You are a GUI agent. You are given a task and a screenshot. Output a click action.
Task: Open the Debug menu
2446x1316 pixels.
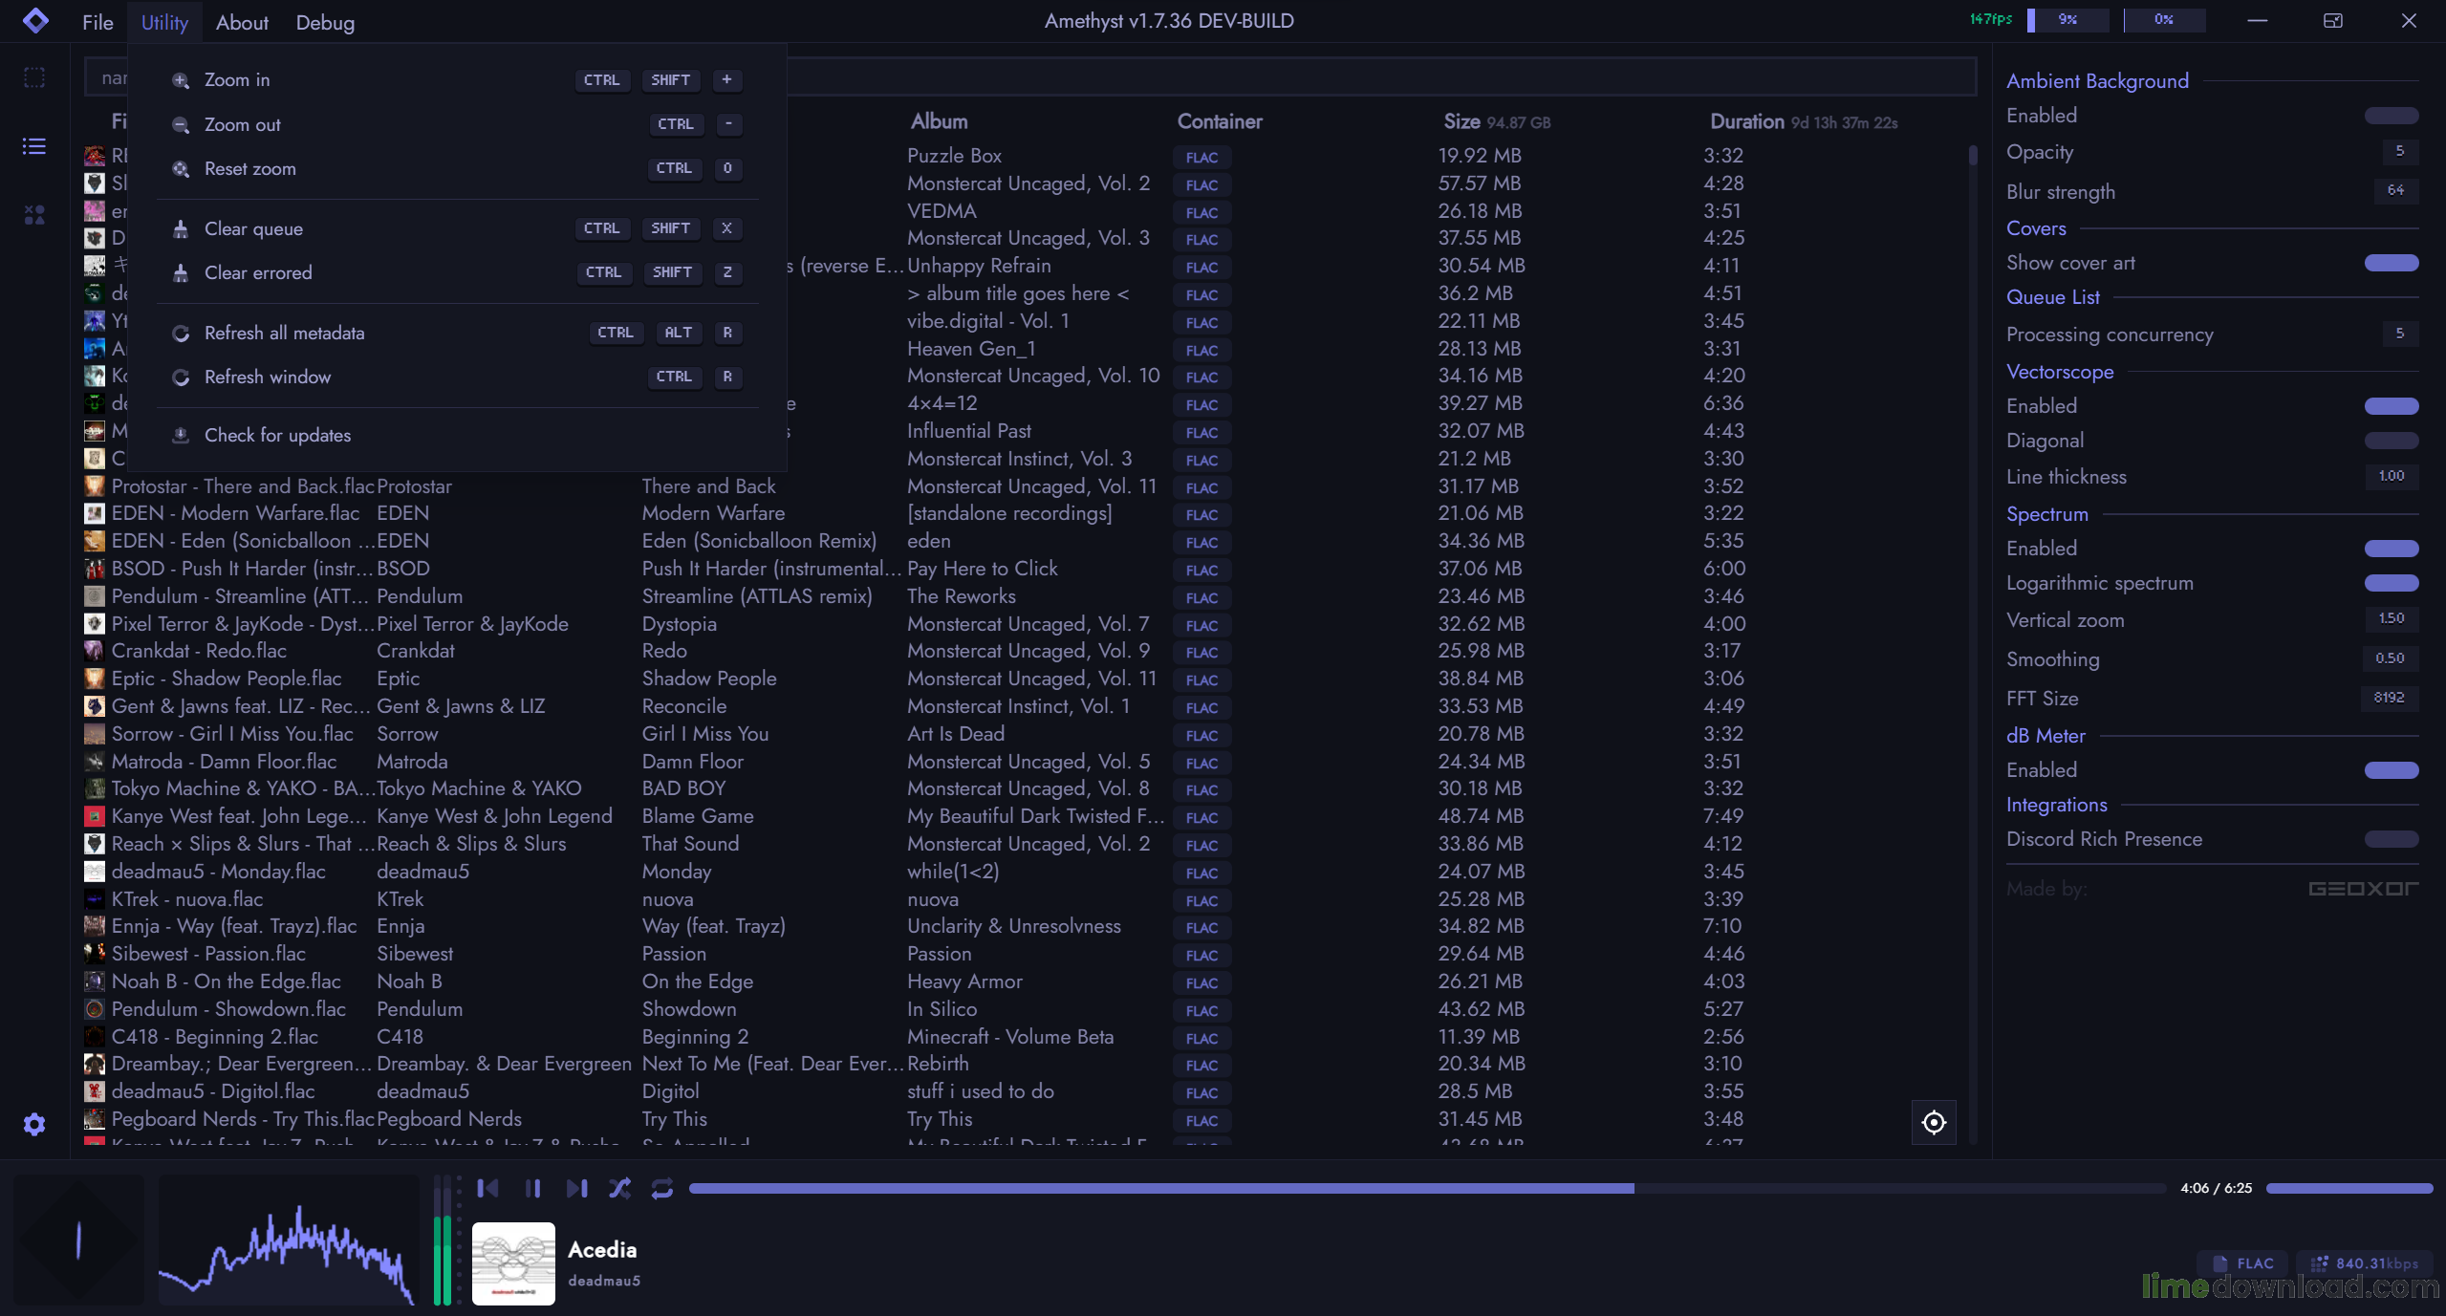click(x=325, y=22)
